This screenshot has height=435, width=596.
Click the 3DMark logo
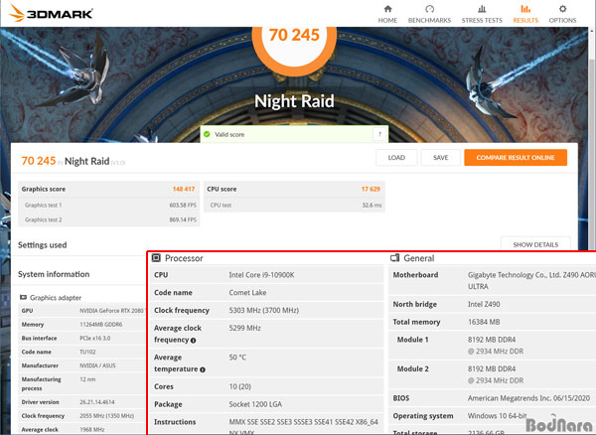point(51,14)
